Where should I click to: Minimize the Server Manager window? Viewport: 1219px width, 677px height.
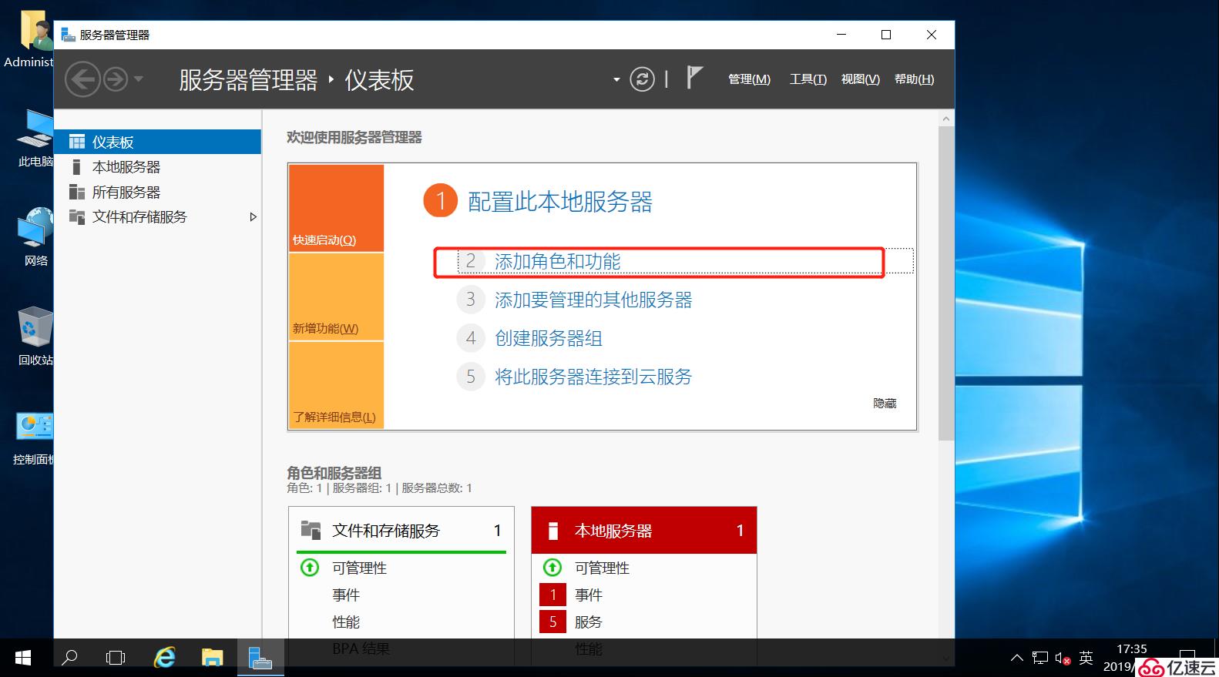coord(841,35)
